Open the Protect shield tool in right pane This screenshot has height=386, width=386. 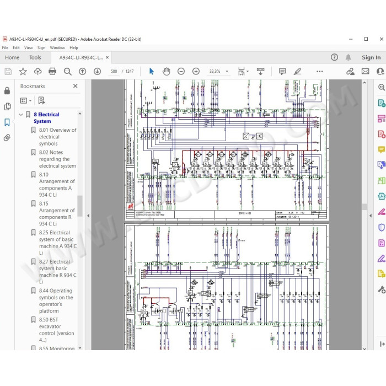coord(382,227)
